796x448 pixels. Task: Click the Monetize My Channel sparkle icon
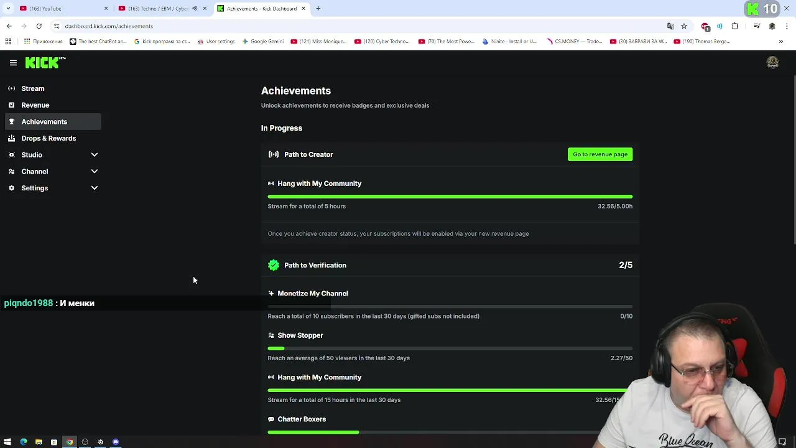tap(271, 293)
